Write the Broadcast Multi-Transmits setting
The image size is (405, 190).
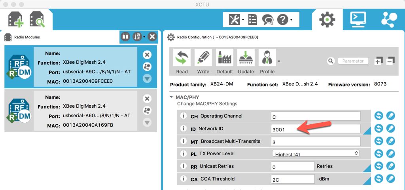pyautogui.click(x=391, y=141)
